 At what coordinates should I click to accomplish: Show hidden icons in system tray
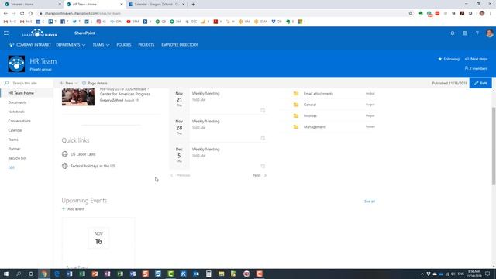[422, 274]
